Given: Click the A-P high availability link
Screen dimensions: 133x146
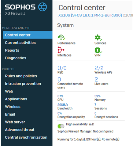Looking at the screenshot, I should (91, 124).
